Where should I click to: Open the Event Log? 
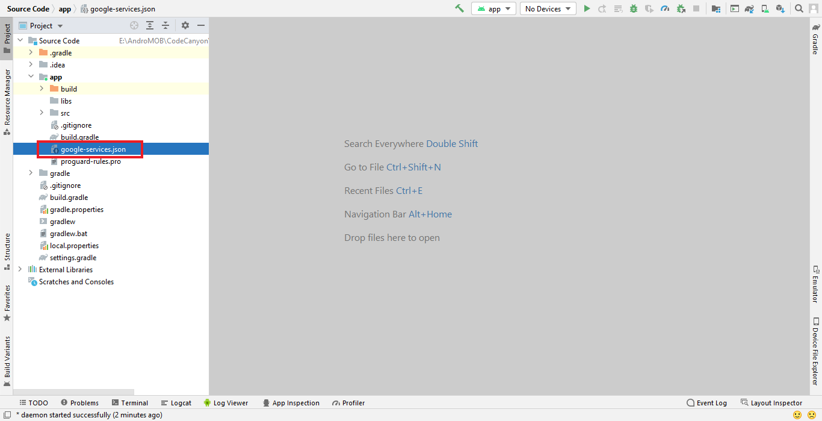point(706,403)
